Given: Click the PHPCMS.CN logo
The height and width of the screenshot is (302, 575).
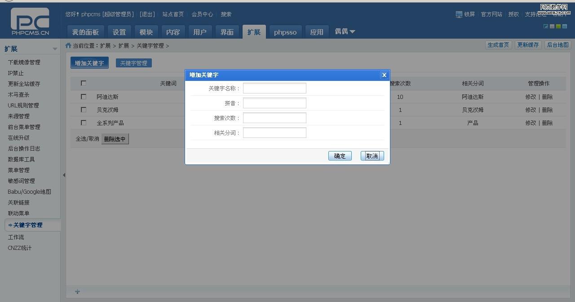Looking at the screenshot, I should 30,21.
